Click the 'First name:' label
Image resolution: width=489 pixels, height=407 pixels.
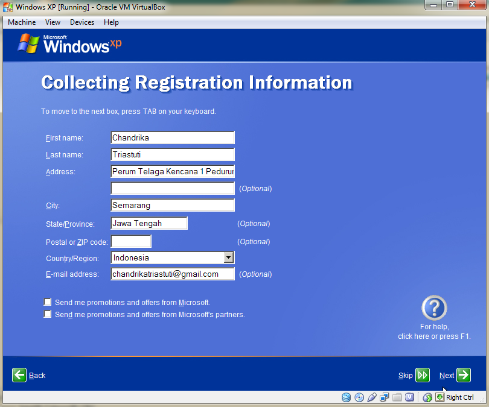(x=65, y=138)
